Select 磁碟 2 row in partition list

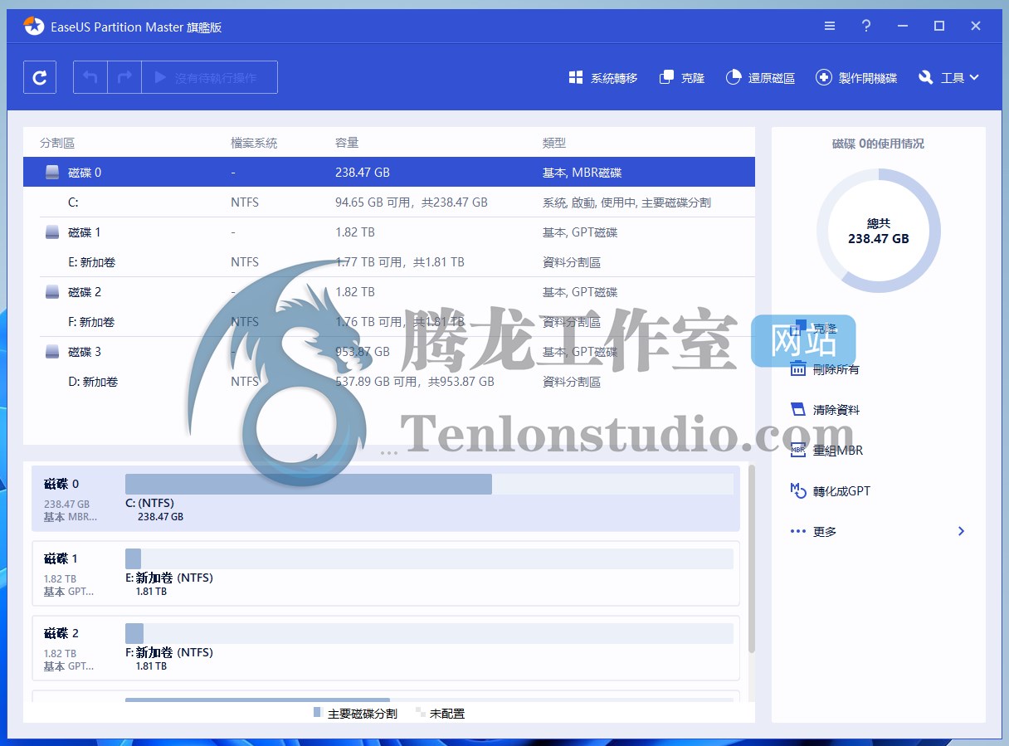(x=389, y=292)
